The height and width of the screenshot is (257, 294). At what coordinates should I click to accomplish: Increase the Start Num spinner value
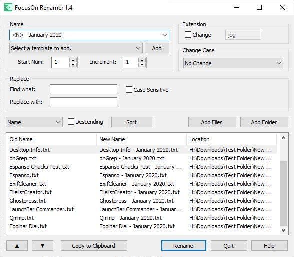coord(73,60)
